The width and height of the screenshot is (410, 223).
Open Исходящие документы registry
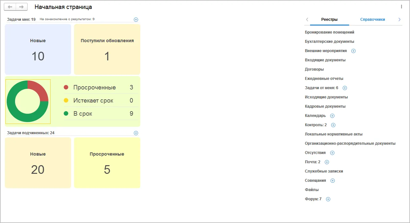(326, 97)
